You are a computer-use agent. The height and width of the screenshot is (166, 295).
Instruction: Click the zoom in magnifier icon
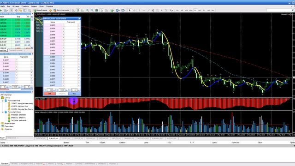[88, 10]
